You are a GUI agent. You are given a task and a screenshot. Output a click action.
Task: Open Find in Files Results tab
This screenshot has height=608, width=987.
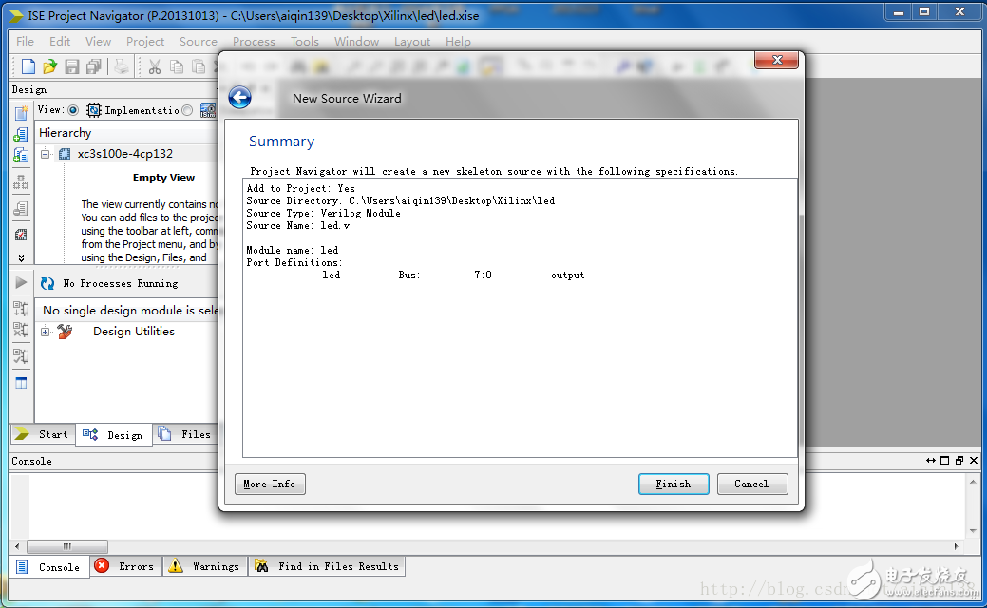tap(327, 566)
